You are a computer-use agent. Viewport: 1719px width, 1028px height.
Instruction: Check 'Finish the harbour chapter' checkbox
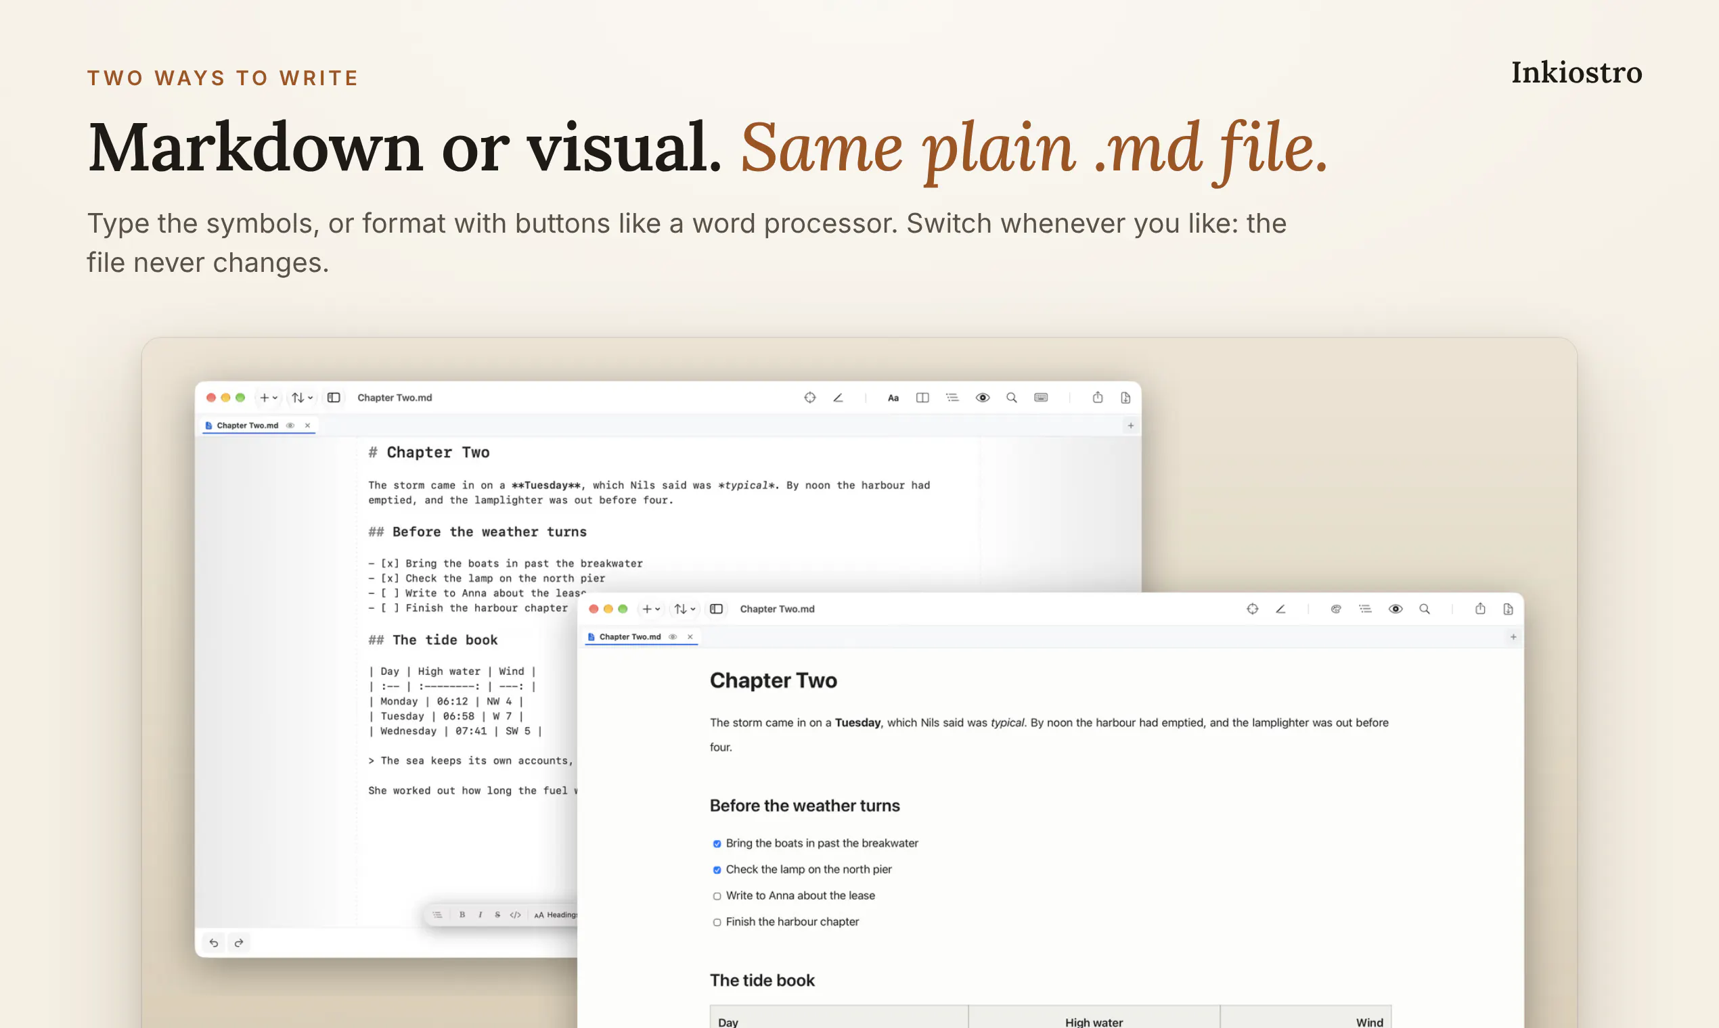pos(717,922)
